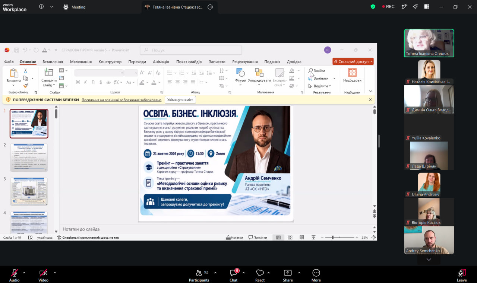Screen dimensions: 477x283
Task: Click the Пошук search field
Action: [191, 50]
